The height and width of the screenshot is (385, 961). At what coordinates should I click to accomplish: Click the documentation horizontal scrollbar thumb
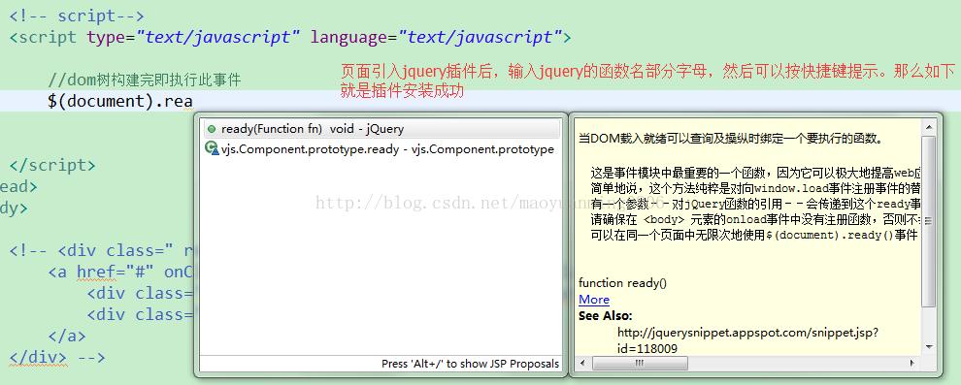[x=639, y=363]
